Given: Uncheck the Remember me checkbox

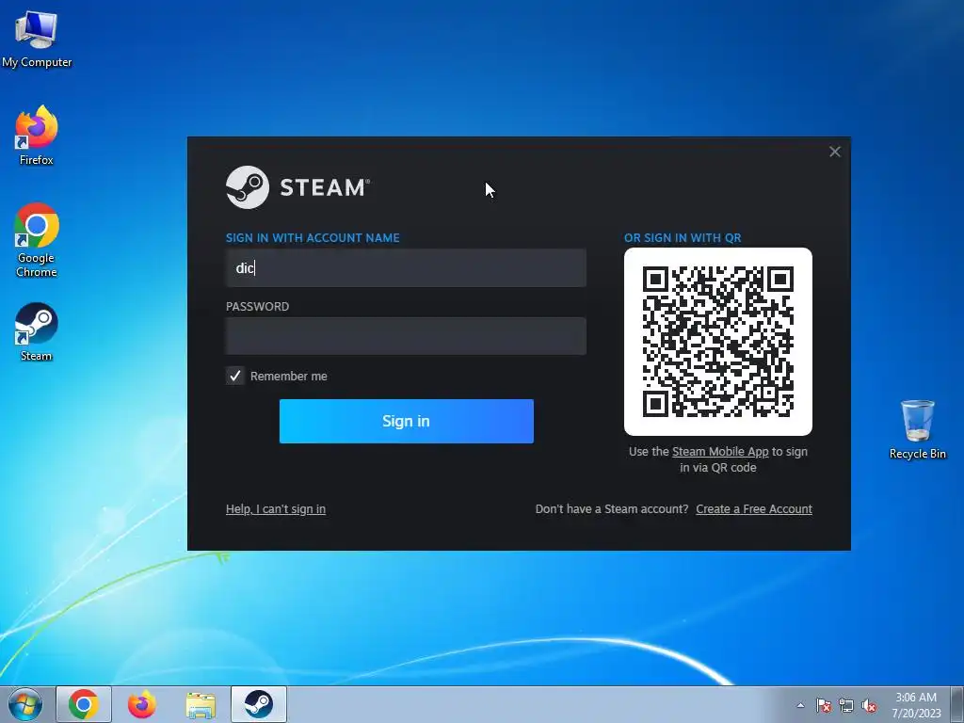Looking at the screenshot, I should coord(234,376).
